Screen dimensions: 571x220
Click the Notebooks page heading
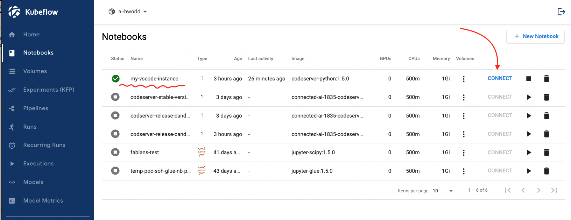click(124, 37)
